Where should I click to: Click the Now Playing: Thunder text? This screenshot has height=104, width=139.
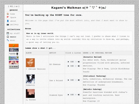tap(94, 85)
